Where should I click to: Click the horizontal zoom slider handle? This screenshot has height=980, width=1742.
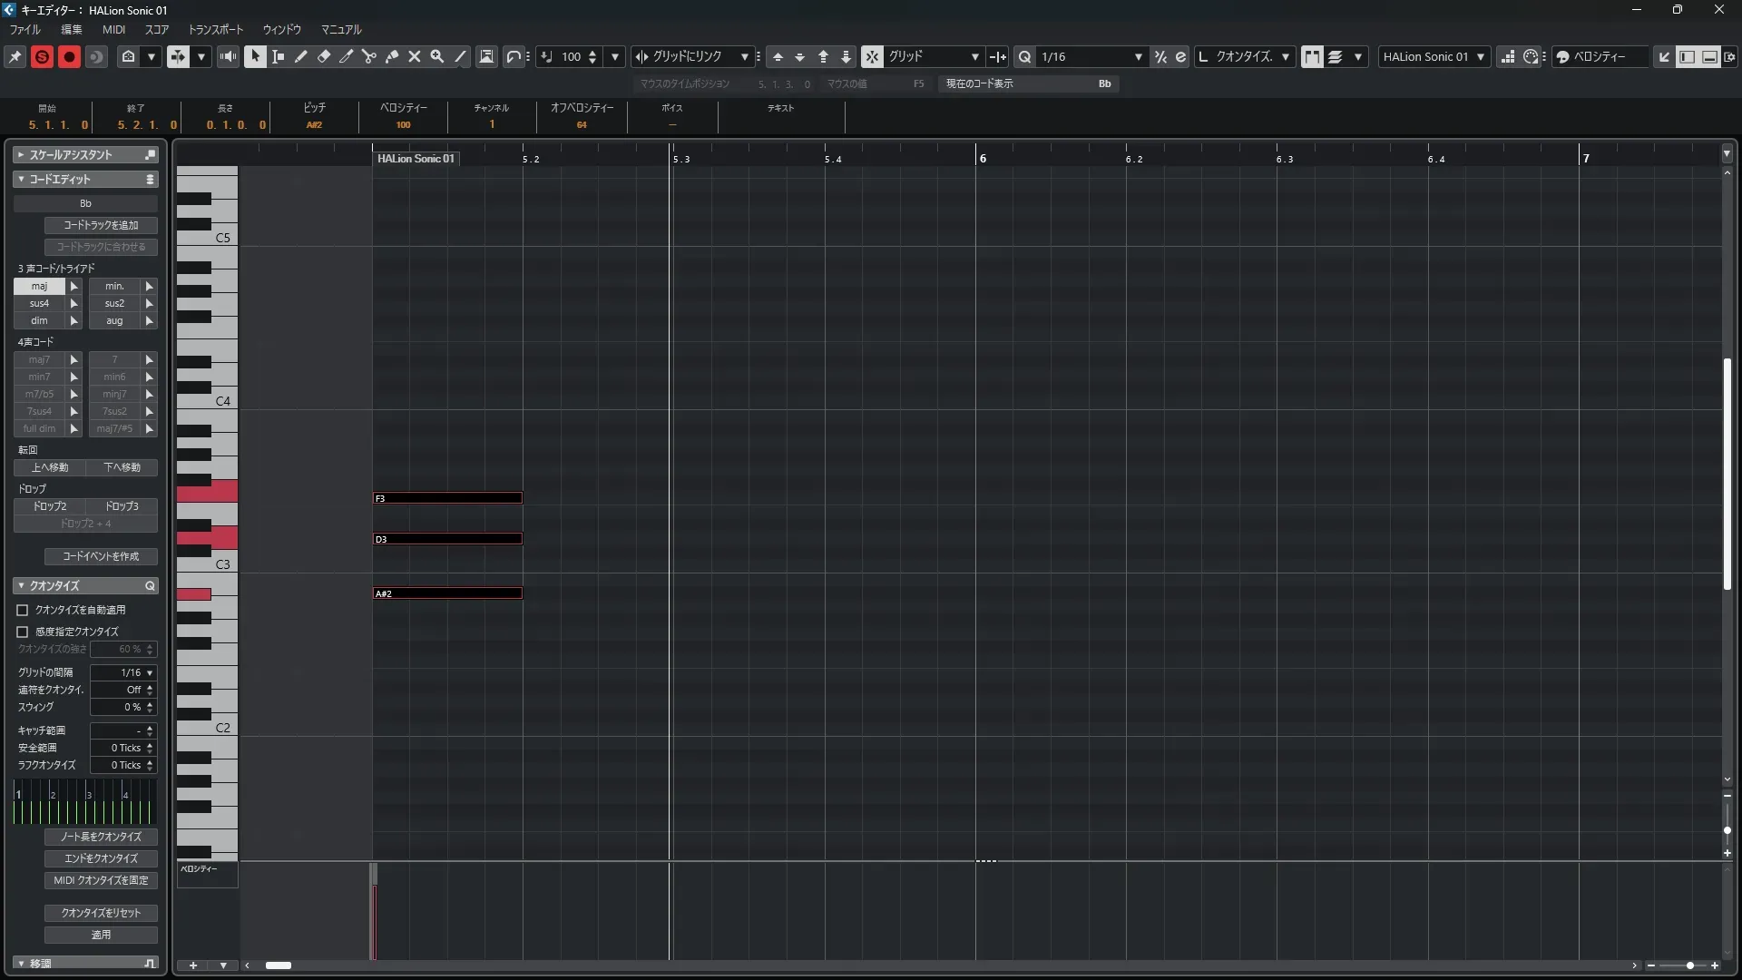pos(1689,965)
